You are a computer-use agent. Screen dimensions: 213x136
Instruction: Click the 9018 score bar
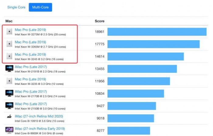[x=131, y=118]
